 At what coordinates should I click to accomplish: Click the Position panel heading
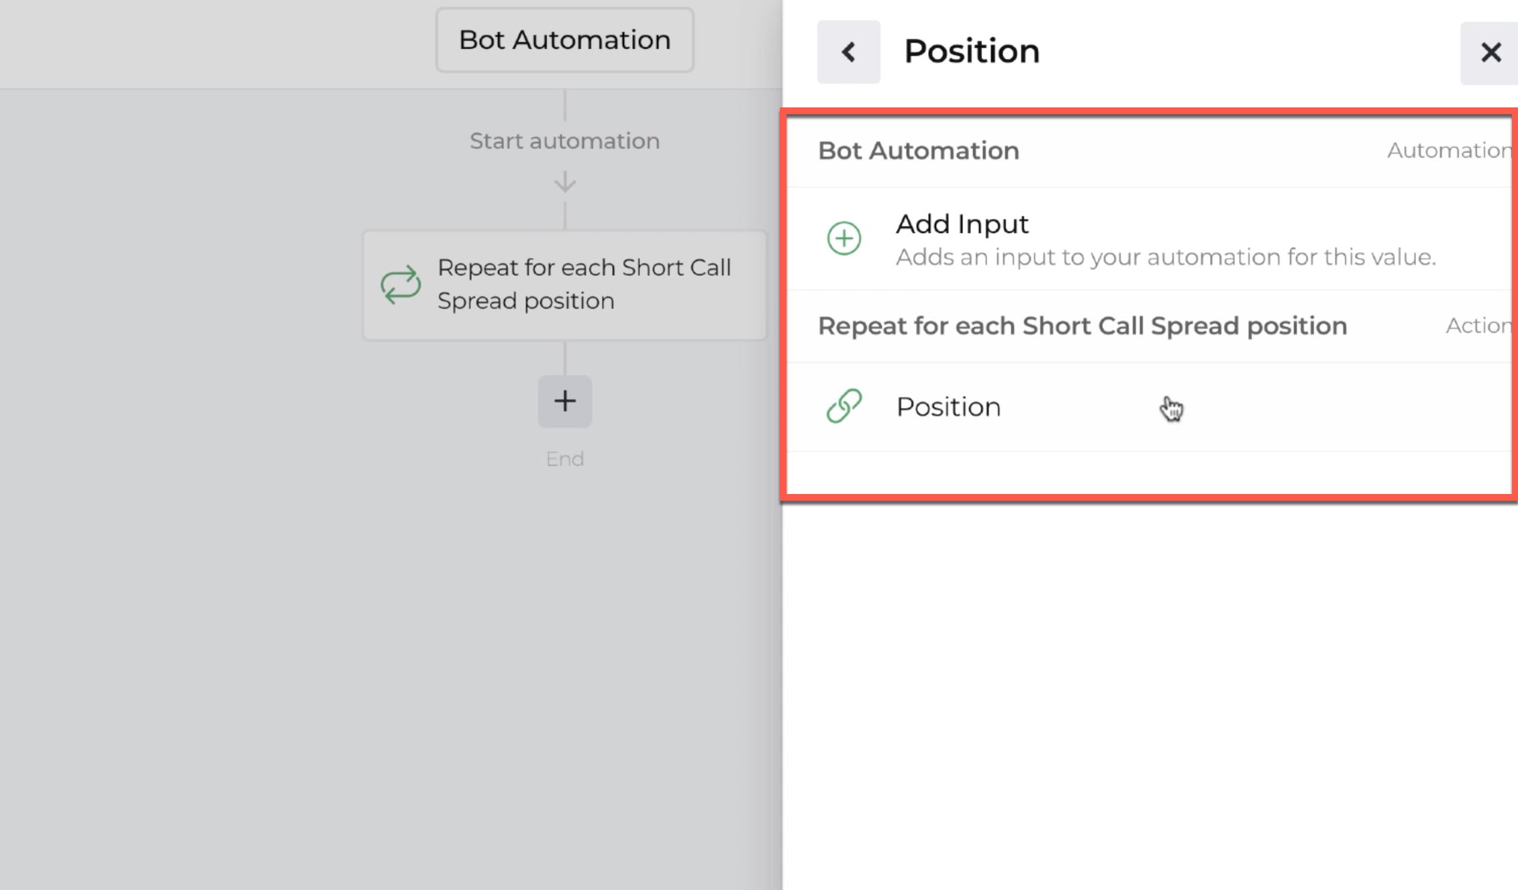(972, 52)
